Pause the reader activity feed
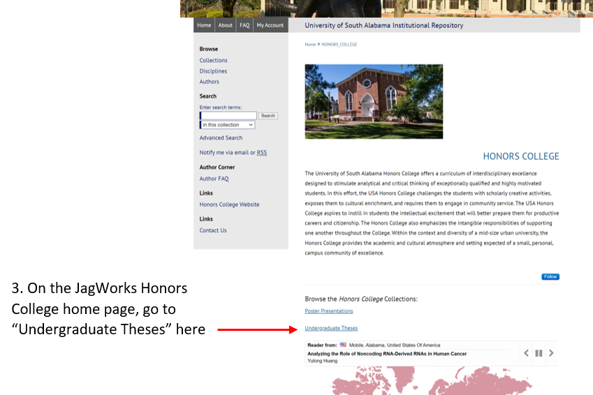Image resolution: width=593 pixels, height=395 pixels. pyautogui.click(x=539, y=353)
